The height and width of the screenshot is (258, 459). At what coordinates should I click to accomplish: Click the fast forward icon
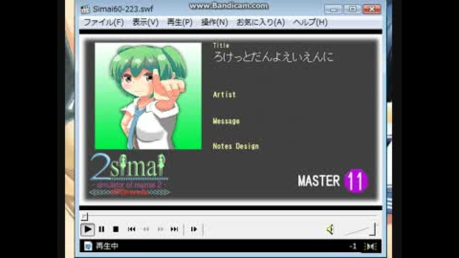[160, 229]
